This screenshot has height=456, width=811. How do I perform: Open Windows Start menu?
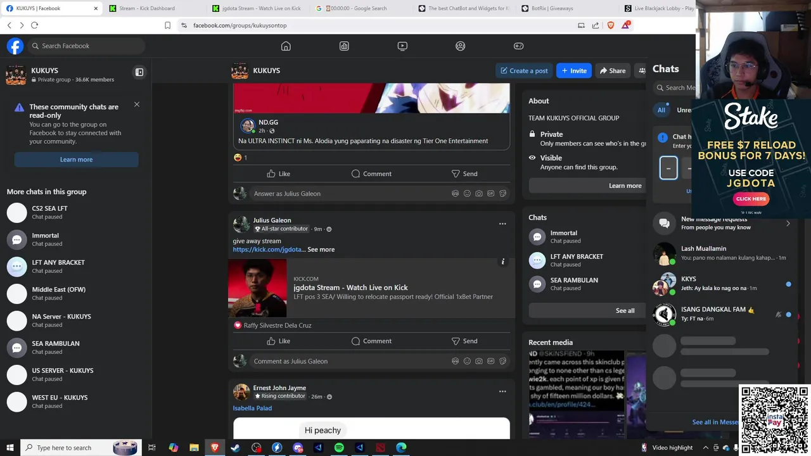tap(10, 448)
